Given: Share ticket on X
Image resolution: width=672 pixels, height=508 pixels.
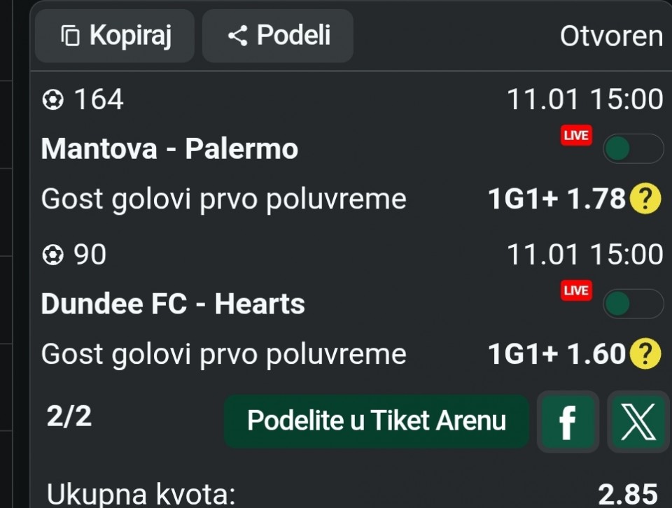Looking at the screenshot, I should pyautogui.click(x=638, y=421).
